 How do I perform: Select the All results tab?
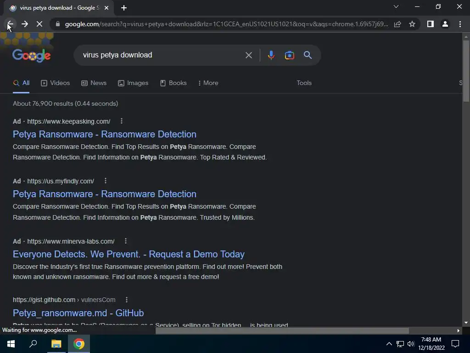click(x=21, y=83)
